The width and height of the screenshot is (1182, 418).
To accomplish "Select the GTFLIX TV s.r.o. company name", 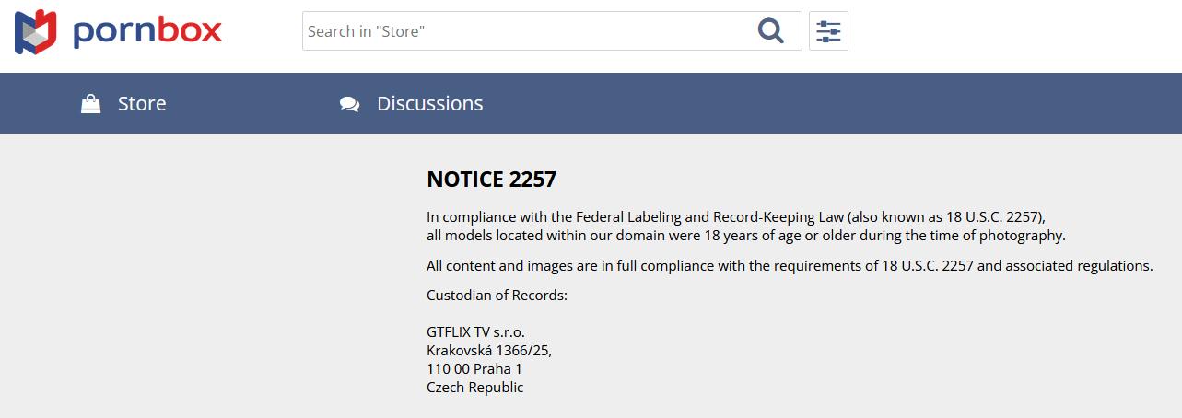I will 475,332.
